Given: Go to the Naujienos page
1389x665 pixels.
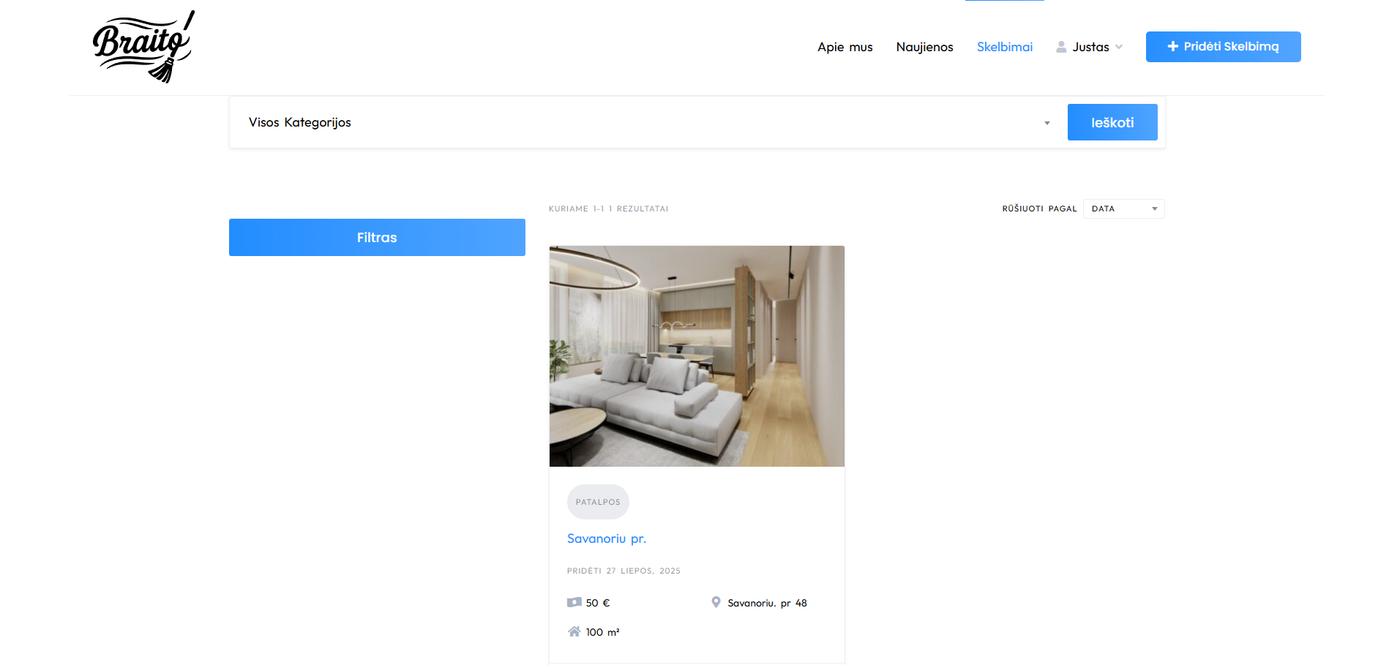Looking at the screenshot, I should pyautogui.click(x=924, y=47).
